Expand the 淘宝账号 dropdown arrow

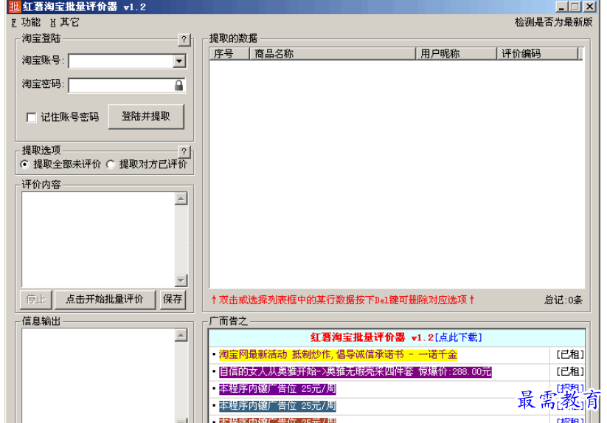(179, 61)
